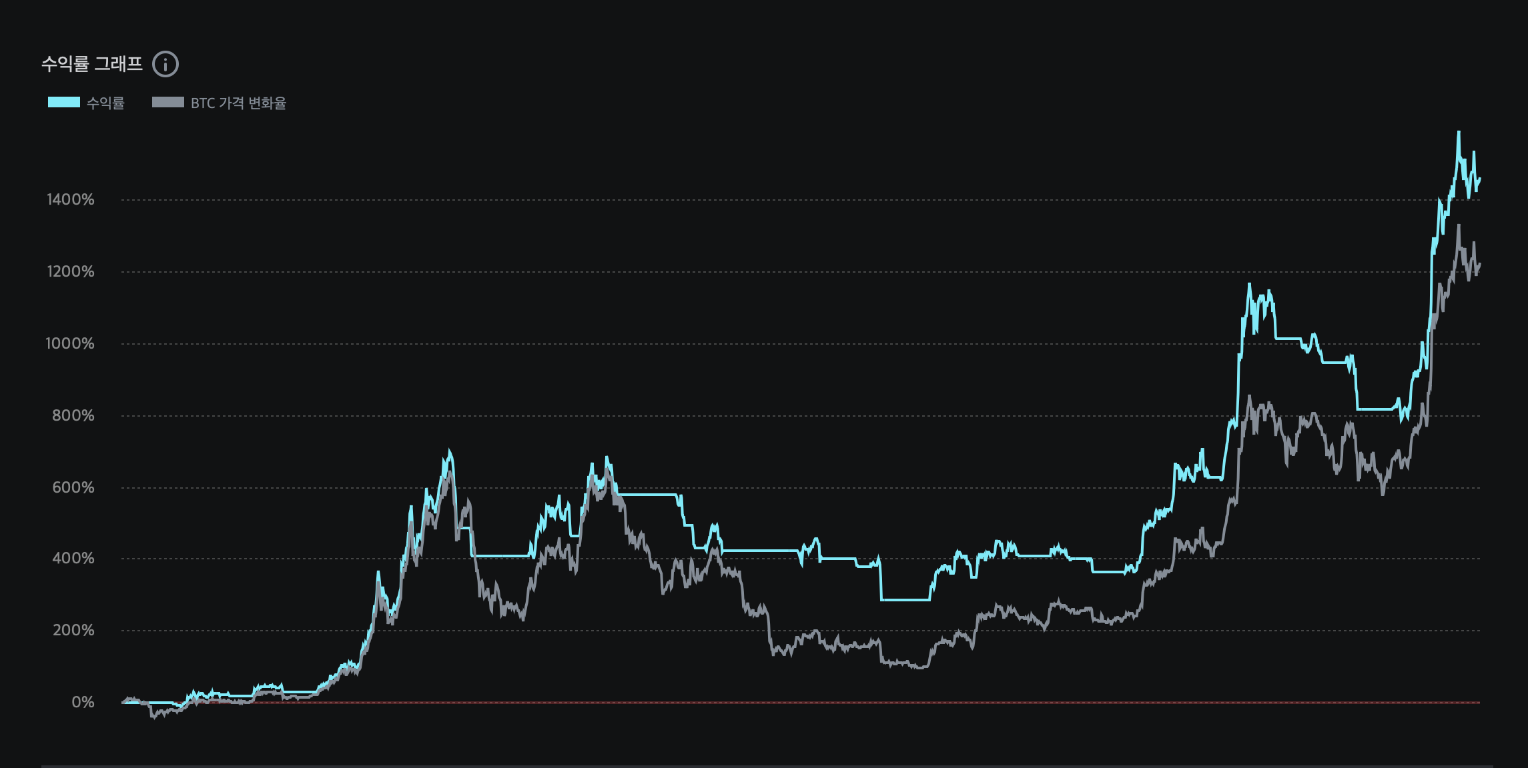
Task: Click the 수익률 그래프 chart title
Action: pos(92,64)
